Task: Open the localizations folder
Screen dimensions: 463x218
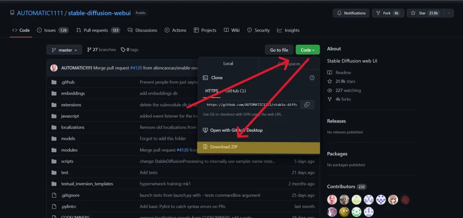Action: [73, 127]
